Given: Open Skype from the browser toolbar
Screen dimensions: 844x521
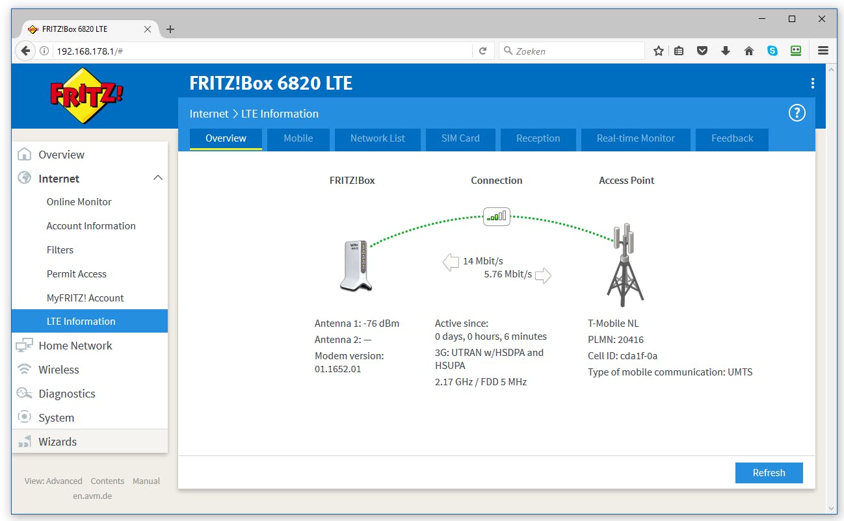Looking at the screenshot, I should (x=772, y=50).
